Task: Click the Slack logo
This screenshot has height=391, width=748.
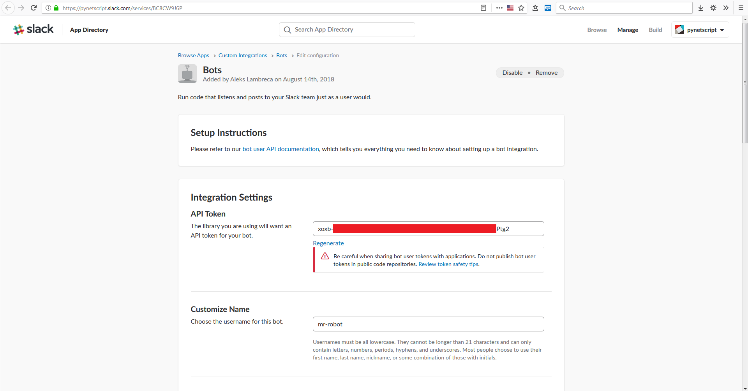Action: [33, 30]
